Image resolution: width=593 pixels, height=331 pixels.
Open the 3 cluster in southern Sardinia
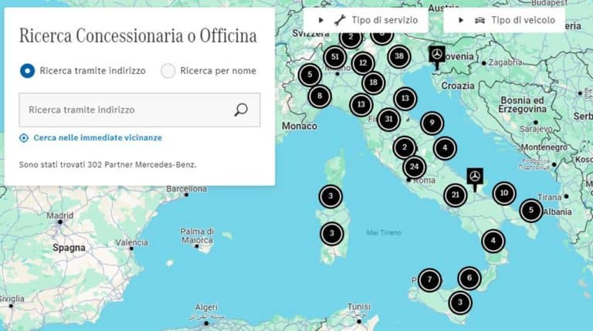click(x=332, y=234)
